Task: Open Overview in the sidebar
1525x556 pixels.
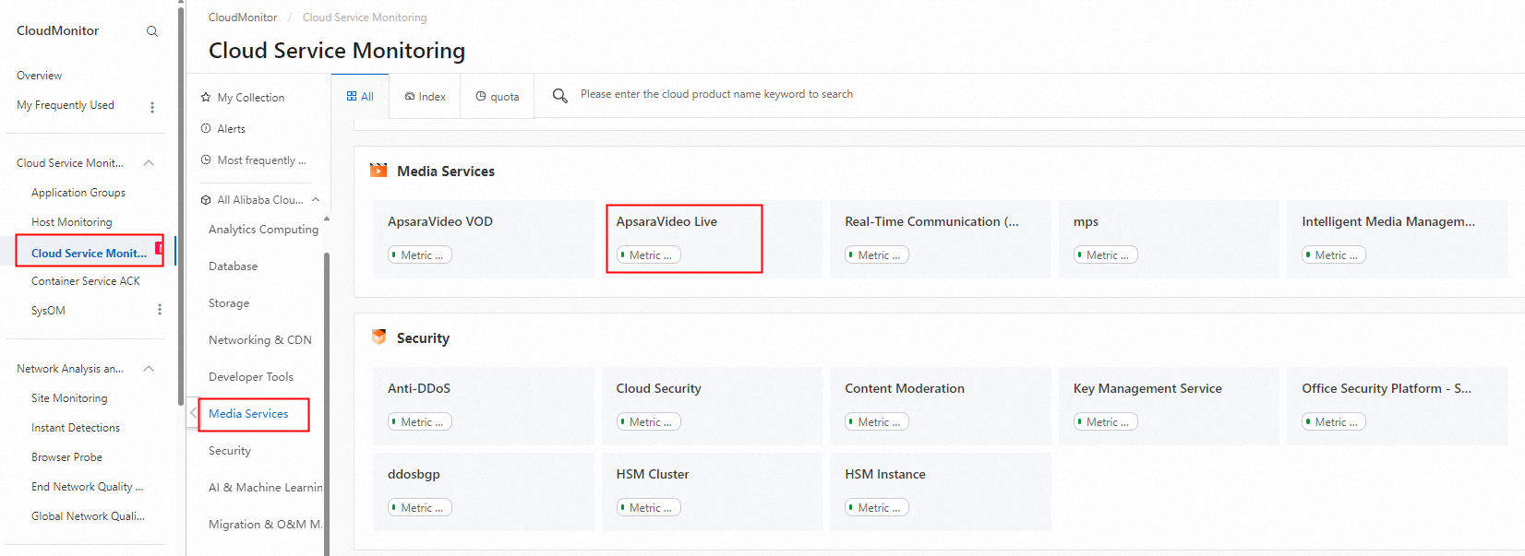Action: 40,76
